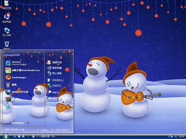Launch Internet Explorer from the Start menu
This screenshot has width=186, height=139.
(16, 63)
